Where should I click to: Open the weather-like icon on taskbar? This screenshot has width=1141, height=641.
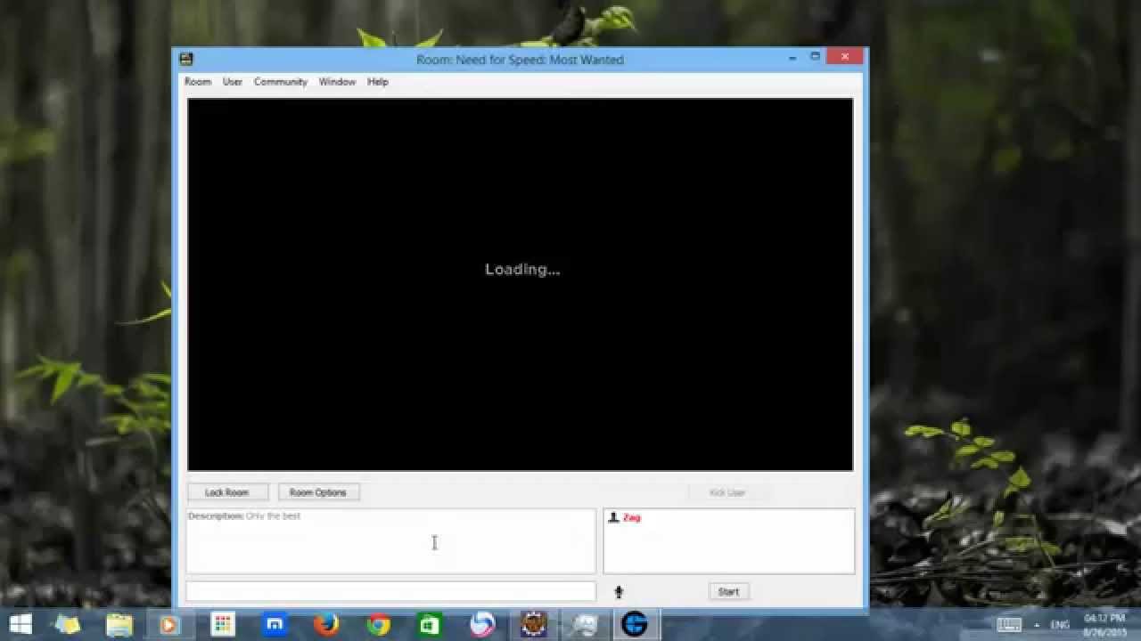[68, 625]
